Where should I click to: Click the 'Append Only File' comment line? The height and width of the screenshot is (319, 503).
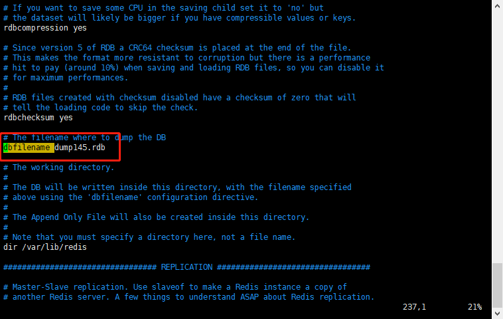(x=156, y=217)
